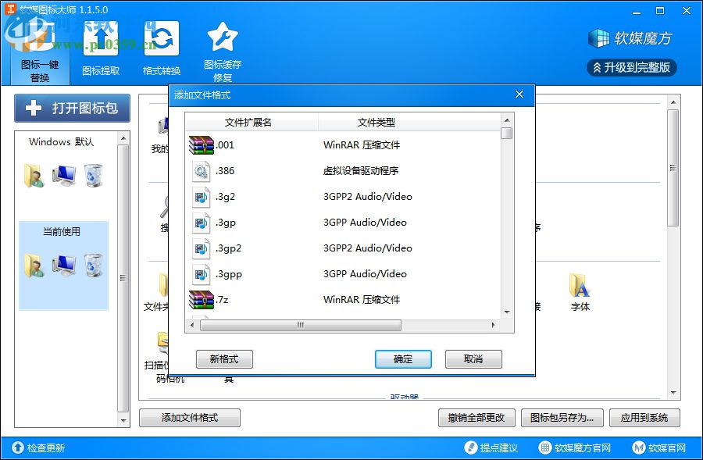Open an icon pack via 打开图标包

point(71,108)
